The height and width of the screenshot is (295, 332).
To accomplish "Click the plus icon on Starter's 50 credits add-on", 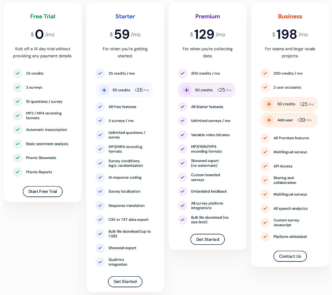I will [x=104, y=90].
